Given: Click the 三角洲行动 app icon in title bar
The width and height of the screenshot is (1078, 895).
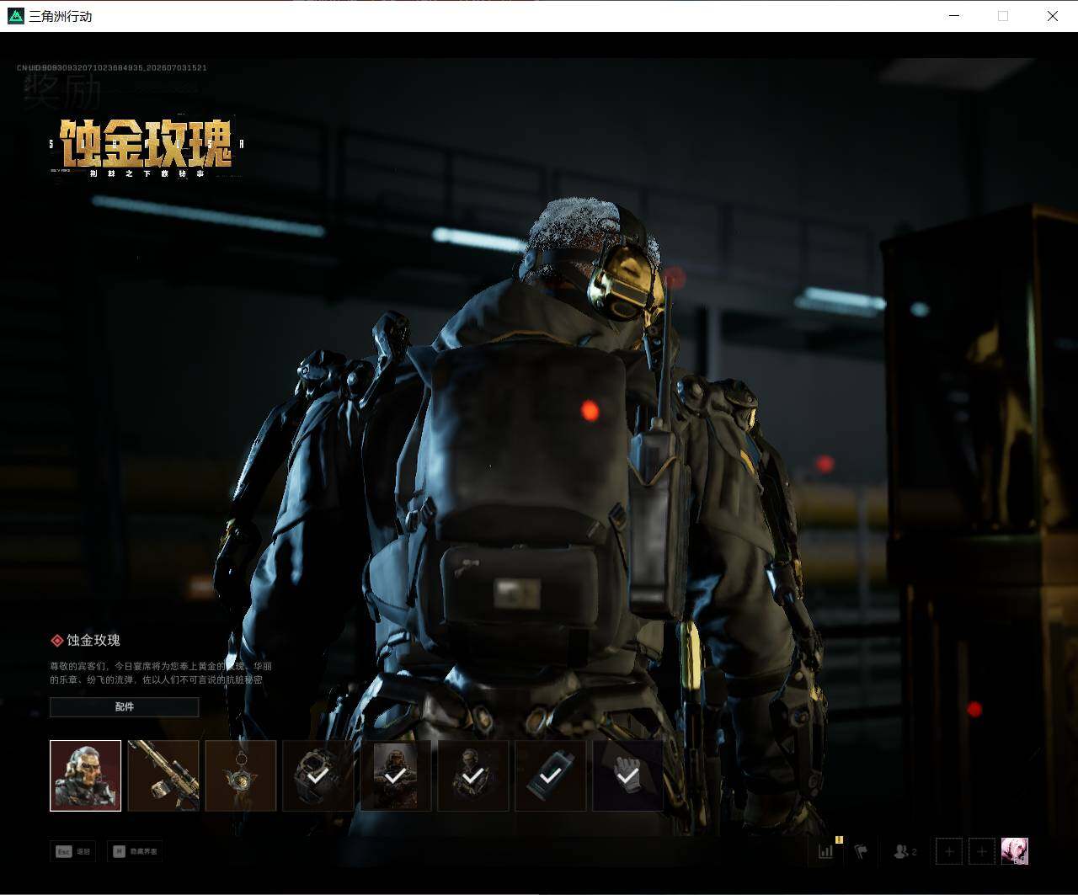Looking at the screenshot, I should [15, 16].
